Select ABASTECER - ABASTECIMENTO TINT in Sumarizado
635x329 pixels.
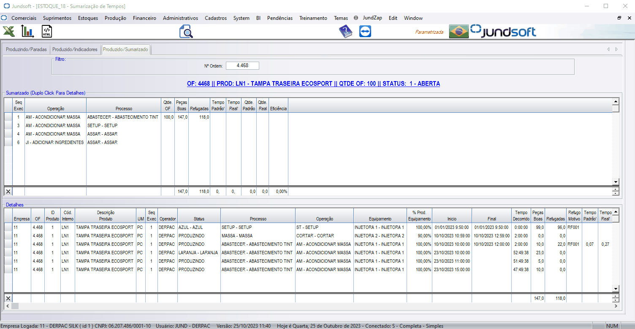tap(123, 117)
